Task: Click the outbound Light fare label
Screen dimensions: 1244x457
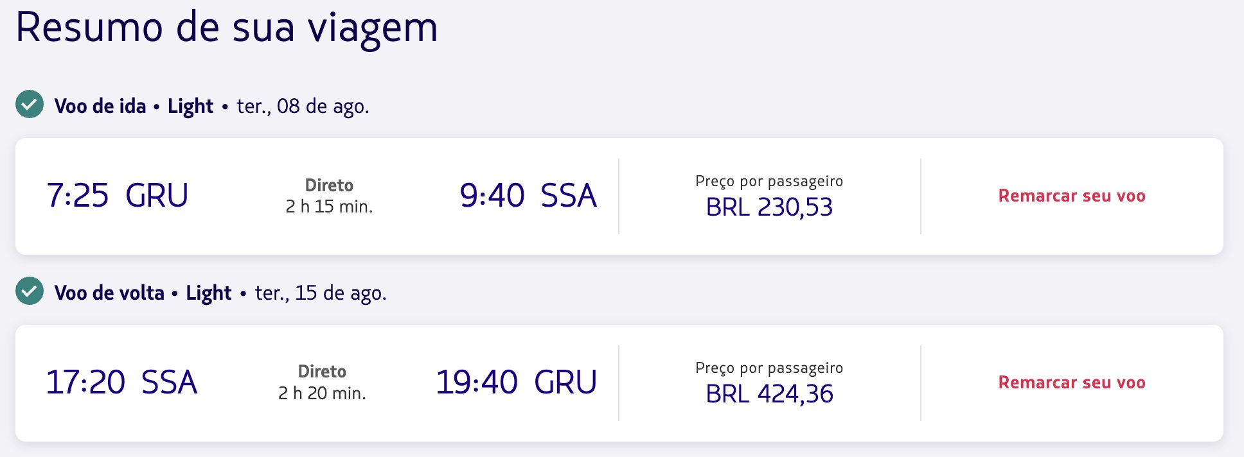Action: tap(190, 106)
